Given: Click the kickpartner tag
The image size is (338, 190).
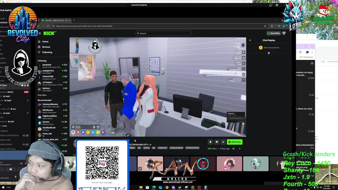Looking at the screenshot, I should 162,148.
